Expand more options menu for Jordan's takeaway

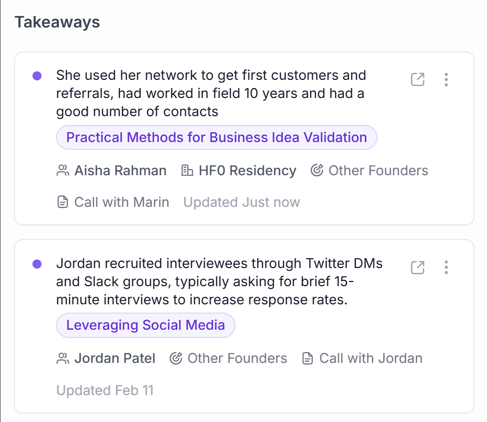pos(446,268)
